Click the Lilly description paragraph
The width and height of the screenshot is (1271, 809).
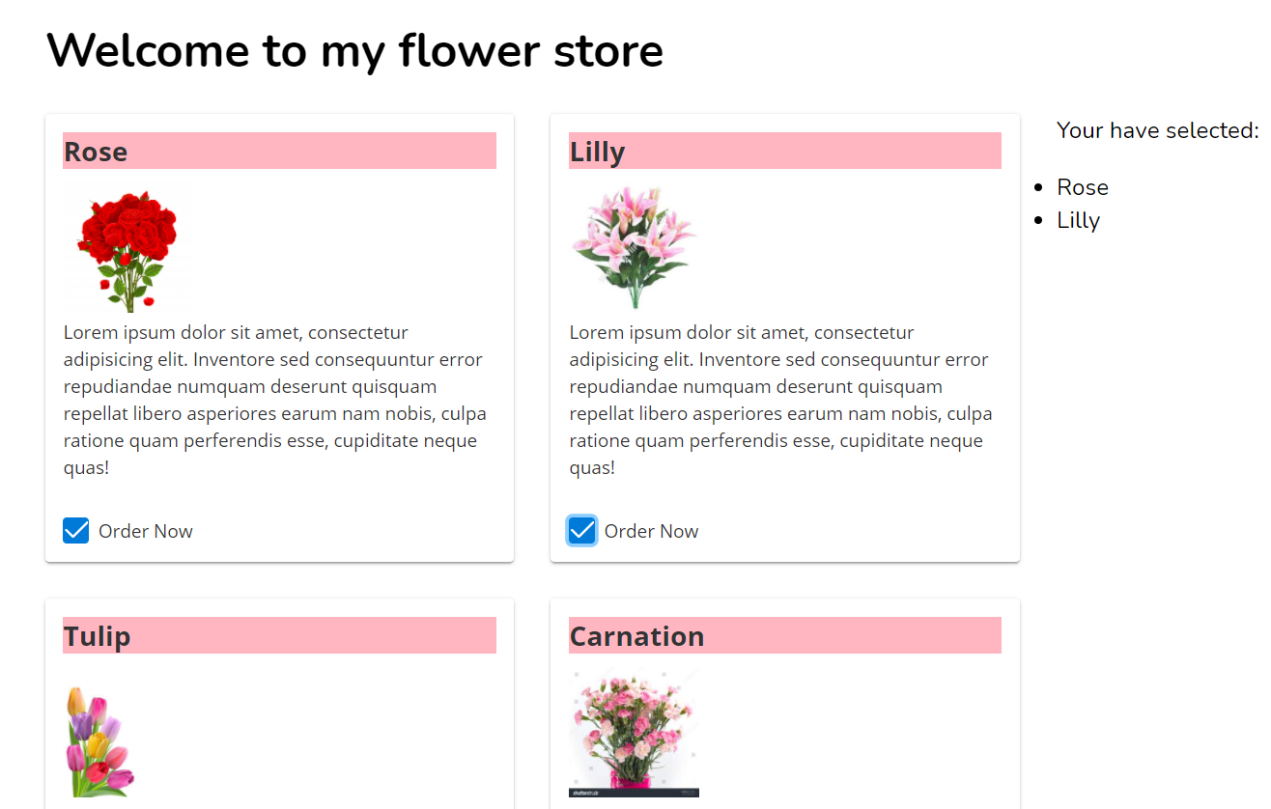[x=780, y=400]
